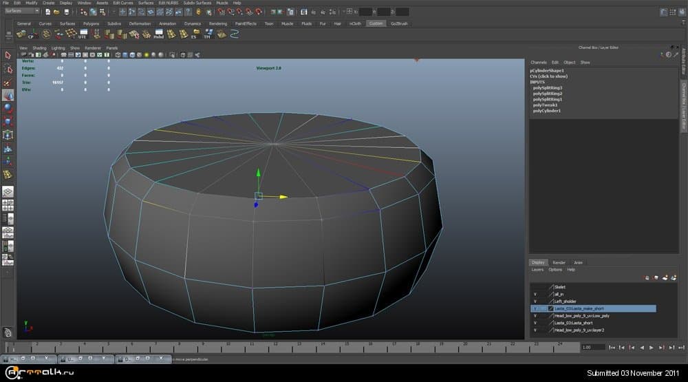Toggle visibility of Head_low_poly_9_uv:layer2
The width and height of the screenshot is (688, 382).
tap(535, 330)
